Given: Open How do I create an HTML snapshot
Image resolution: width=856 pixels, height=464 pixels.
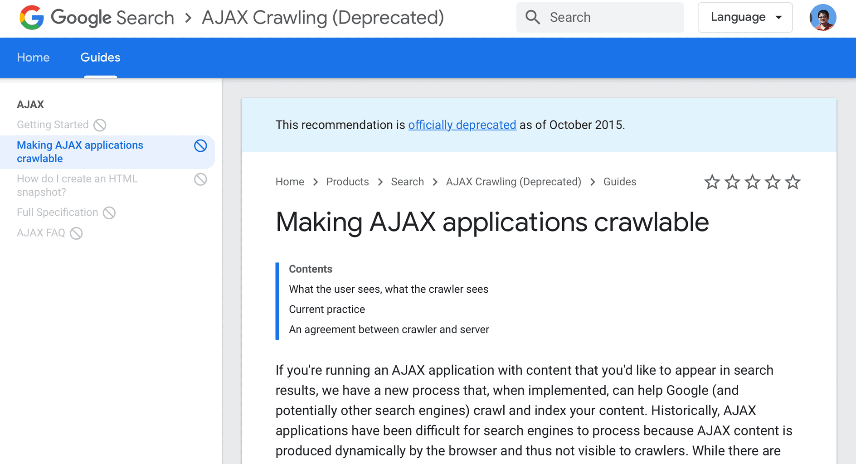Looking at the screenshot, I should (x=77, y=185).
